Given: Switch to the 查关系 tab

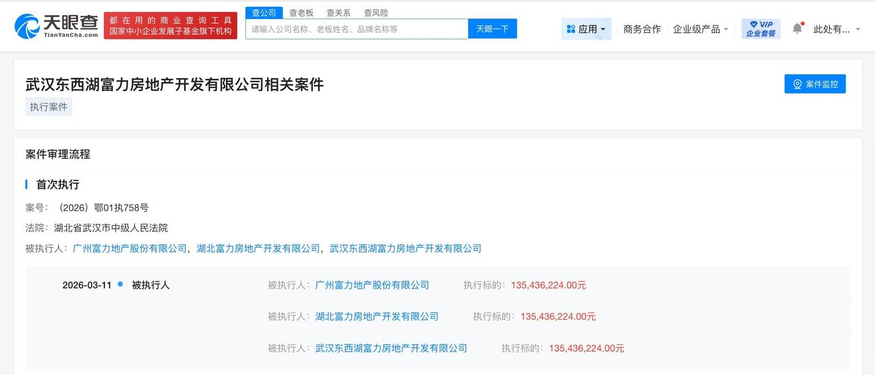Looking at the screenshot, I should coord(339,12).
